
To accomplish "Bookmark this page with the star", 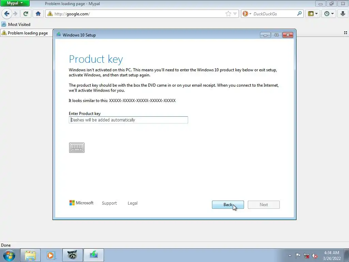I will tap(228, 14).
